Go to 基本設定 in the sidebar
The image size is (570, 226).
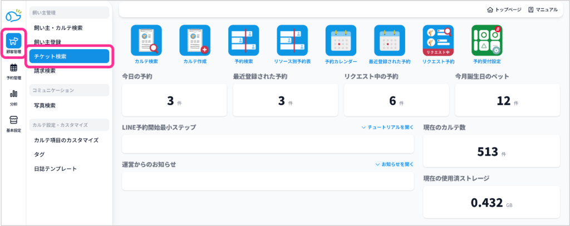click(x=13, y=124)
